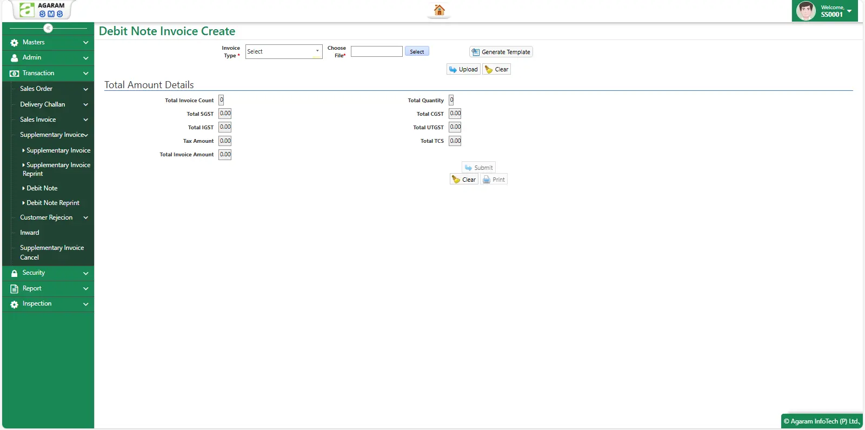Open the Invoice Type dropdown
Image resolution: width=865 pixels, height=430 pixels.
284,52
